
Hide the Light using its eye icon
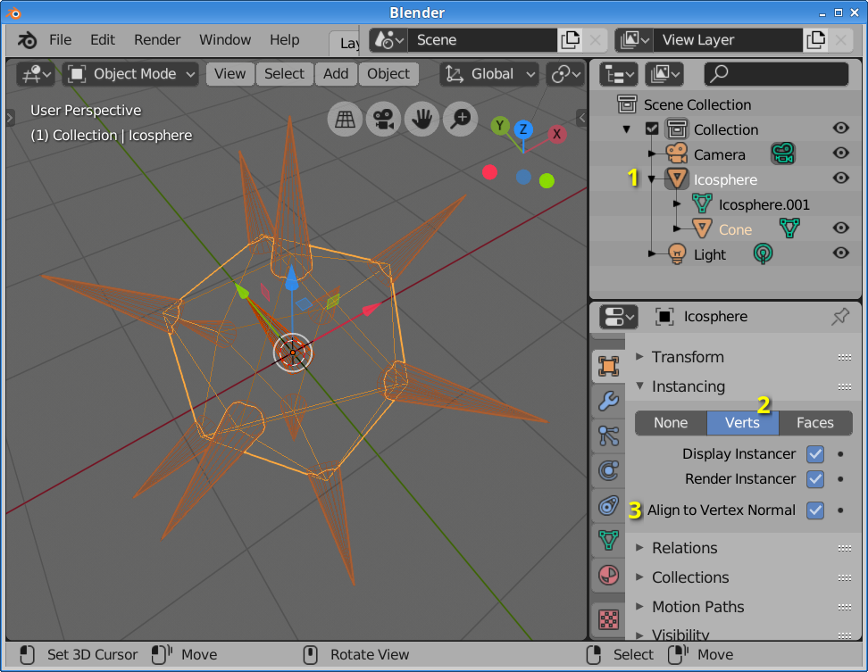[841, 253]
